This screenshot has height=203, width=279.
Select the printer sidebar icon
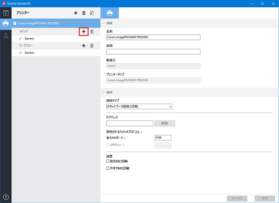tap(6, 23)
